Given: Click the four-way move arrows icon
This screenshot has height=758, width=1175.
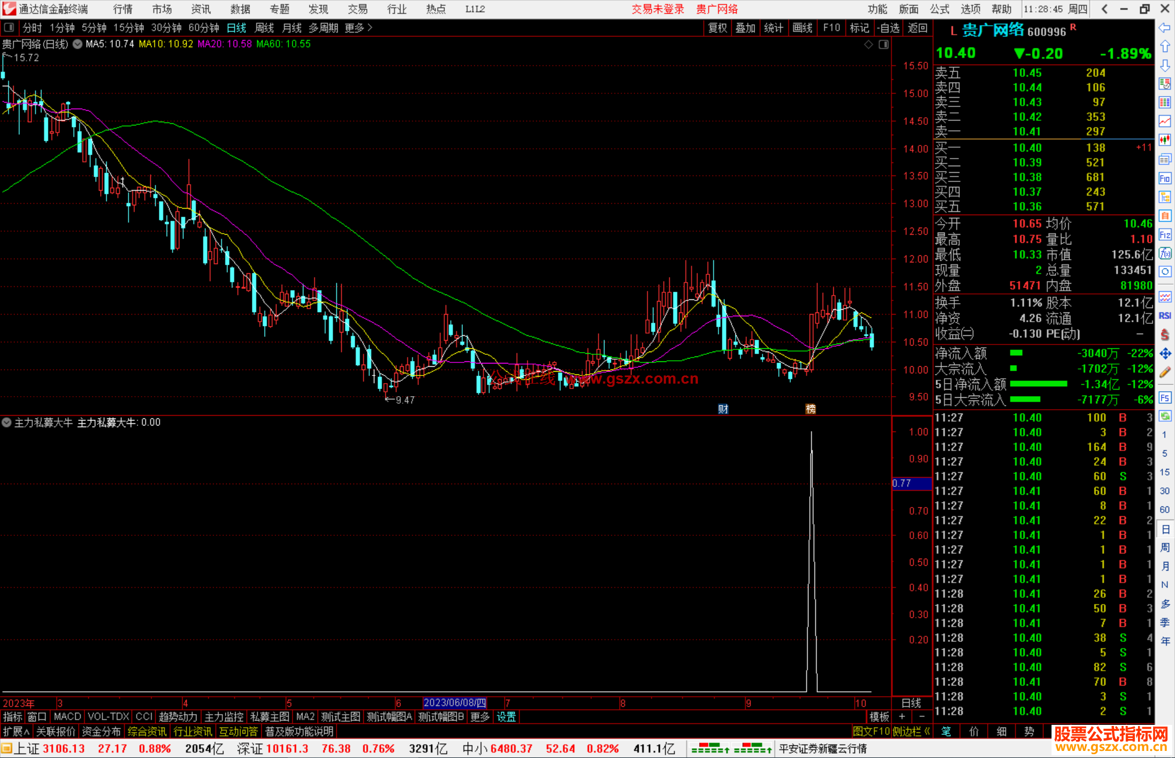Looking at the screenshot, I should pyautogui.click(x=1165, y=354).
